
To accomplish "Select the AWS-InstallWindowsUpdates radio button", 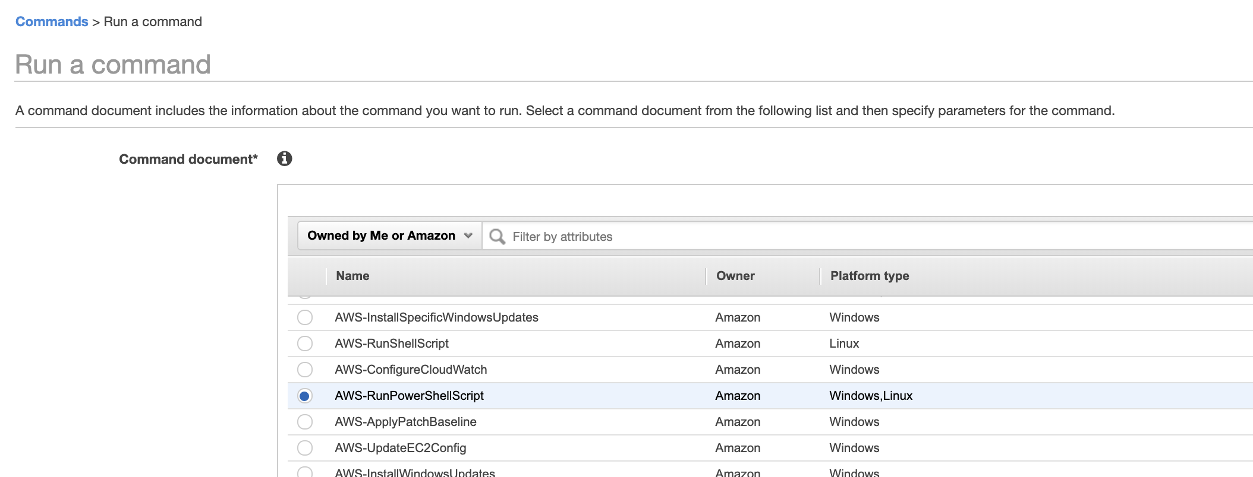I will (x=305, y=472).
